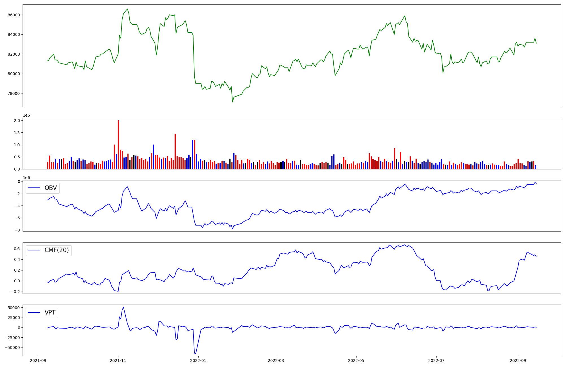Click the CMF(20) legend label
Image resolution: width=565 pixels, height=367 pixels.
point(56,250)
